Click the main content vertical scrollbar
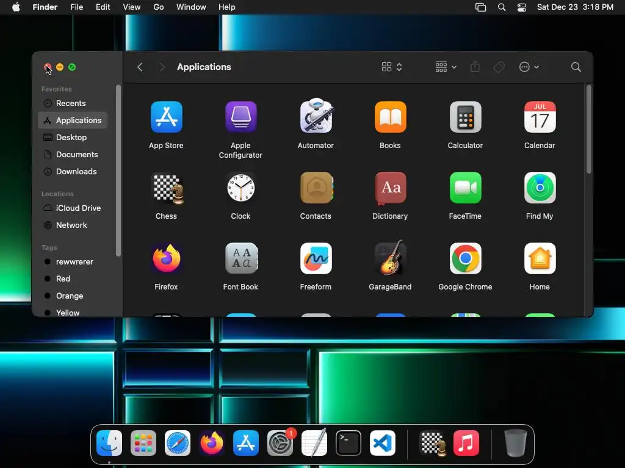The width and height of the screenshot is (625, 468). click(x=589, y=129)
